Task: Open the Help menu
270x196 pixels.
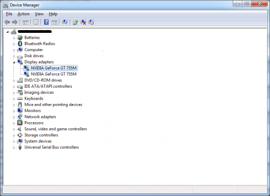Action: tap(53, 14)
